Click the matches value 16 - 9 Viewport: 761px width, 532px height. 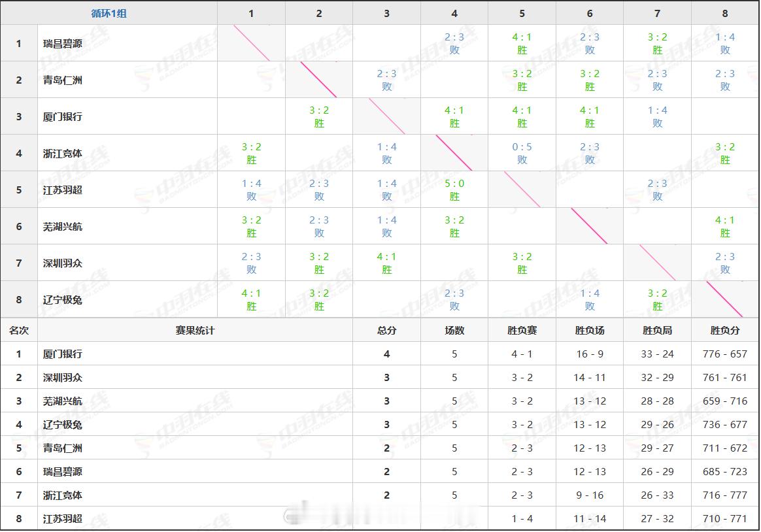590,354
